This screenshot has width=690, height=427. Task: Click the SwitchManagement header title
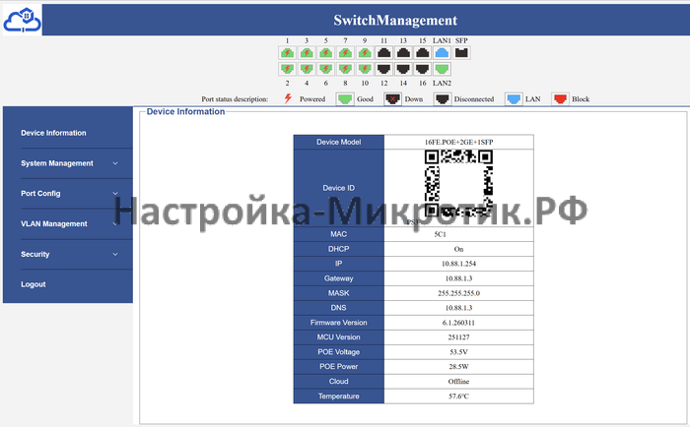(395, 21)
